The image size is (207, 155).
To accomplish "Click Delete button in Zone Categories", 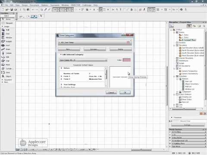I will tap(121, 50).
